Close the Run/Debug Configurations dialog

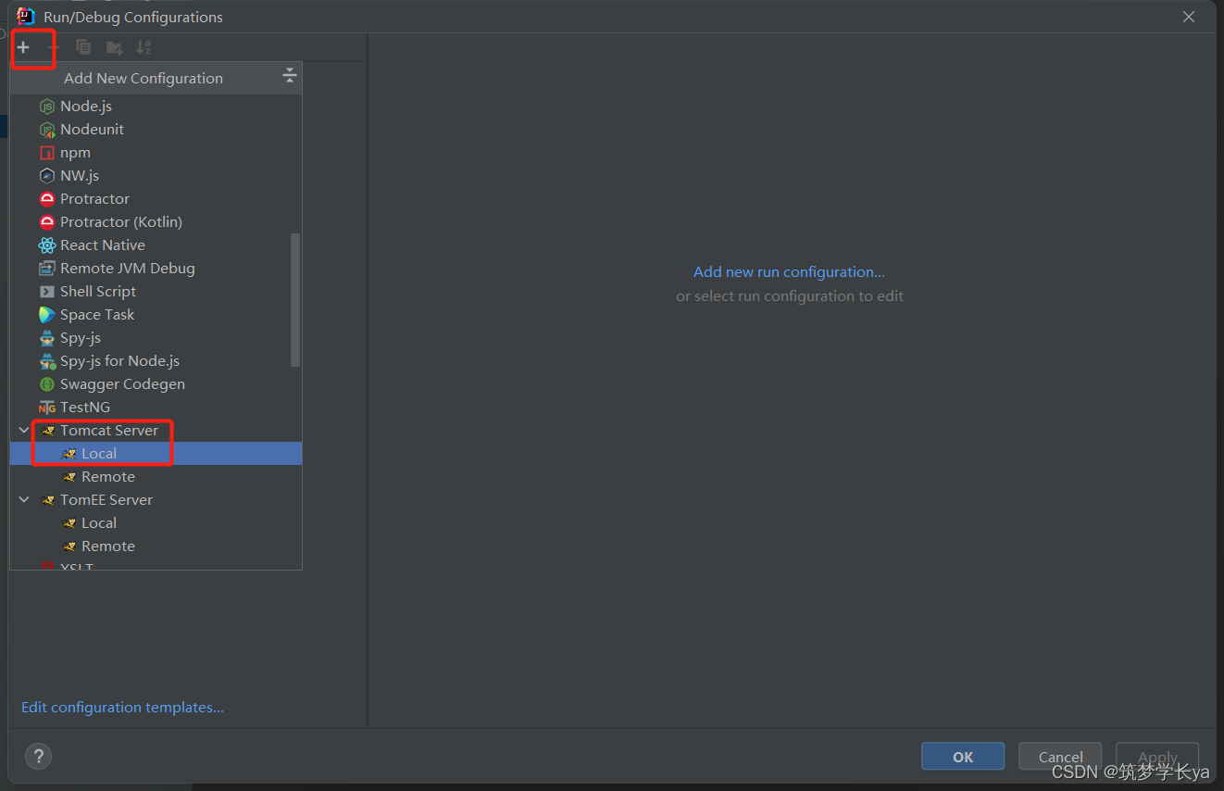(1189, 17)
